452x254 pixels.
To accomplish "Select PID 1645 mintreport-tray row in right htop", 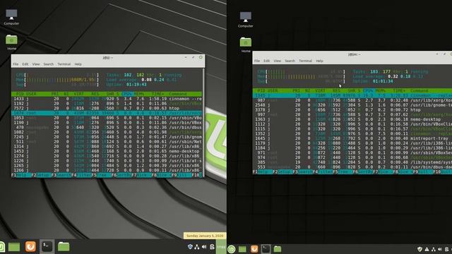I will coord(352,138).
